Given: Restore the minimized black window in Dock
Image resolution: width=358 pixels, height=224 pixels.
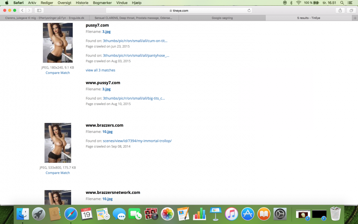Looking at the screenshot, I should 319,215.
